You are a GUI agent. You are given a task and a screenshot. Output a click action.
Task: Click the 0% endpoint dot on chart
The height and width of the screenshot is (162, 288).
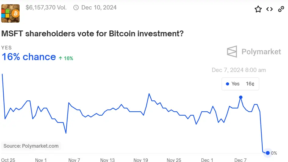[268, 153]
